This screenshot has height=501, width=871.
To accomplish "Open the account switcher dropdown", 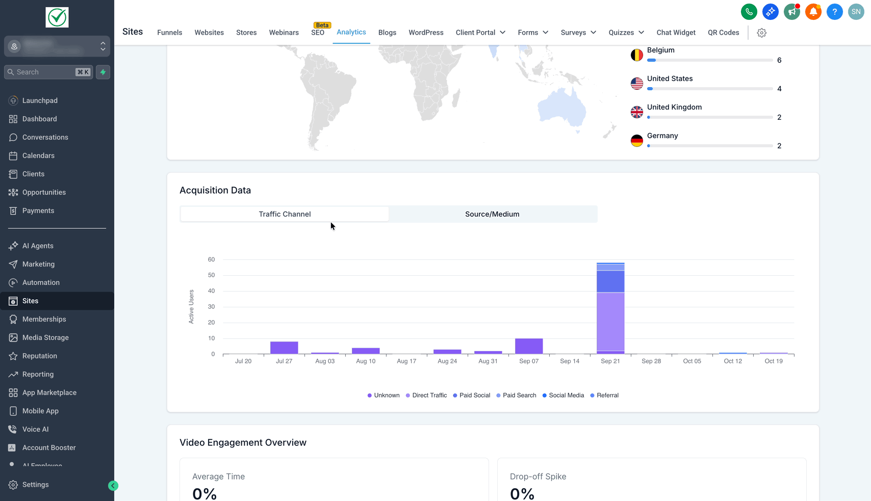I will [x=57, y=46].
